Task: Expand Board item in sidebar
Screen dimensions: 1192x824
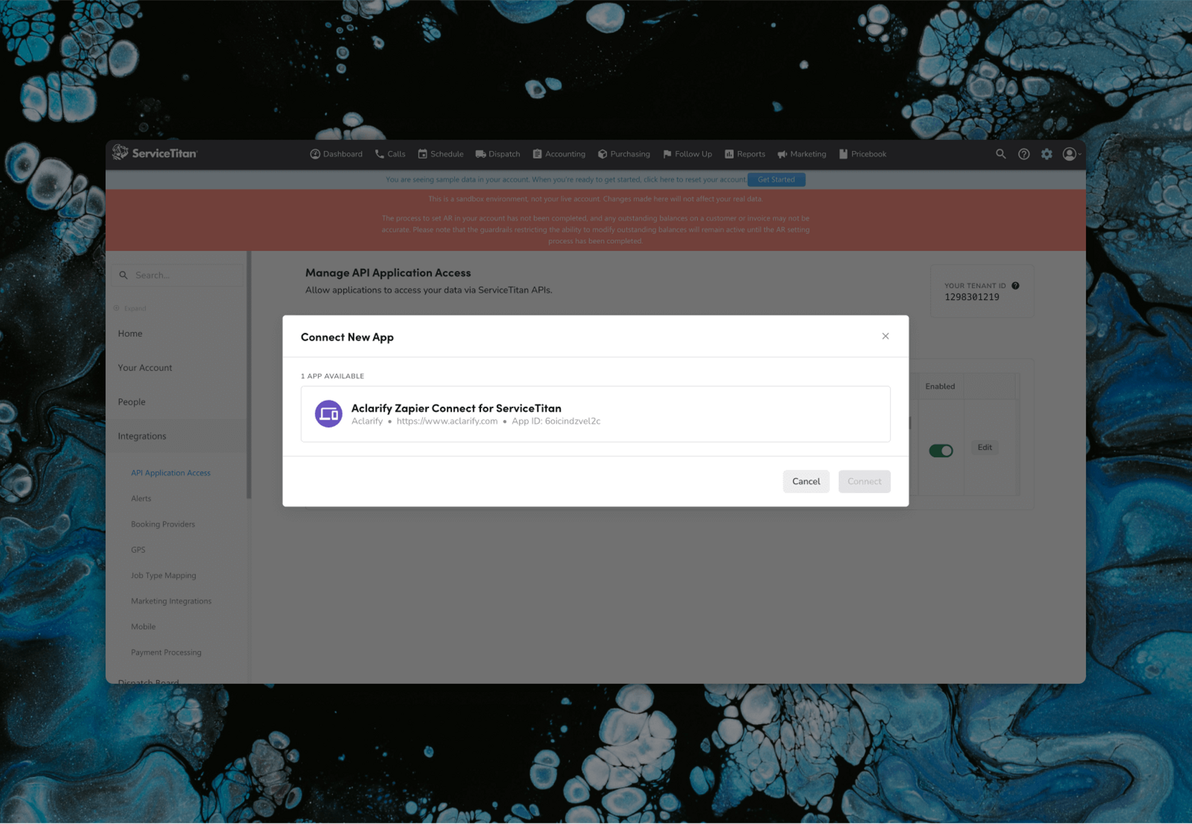Action: tap(134, 308)
